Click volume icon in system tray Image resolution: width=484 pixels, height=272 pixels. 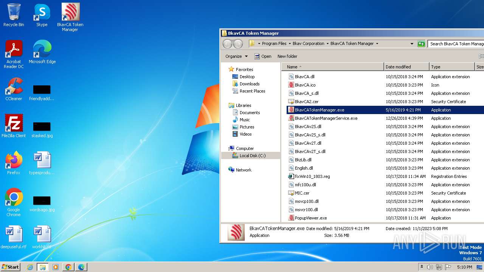pos(430,267)
